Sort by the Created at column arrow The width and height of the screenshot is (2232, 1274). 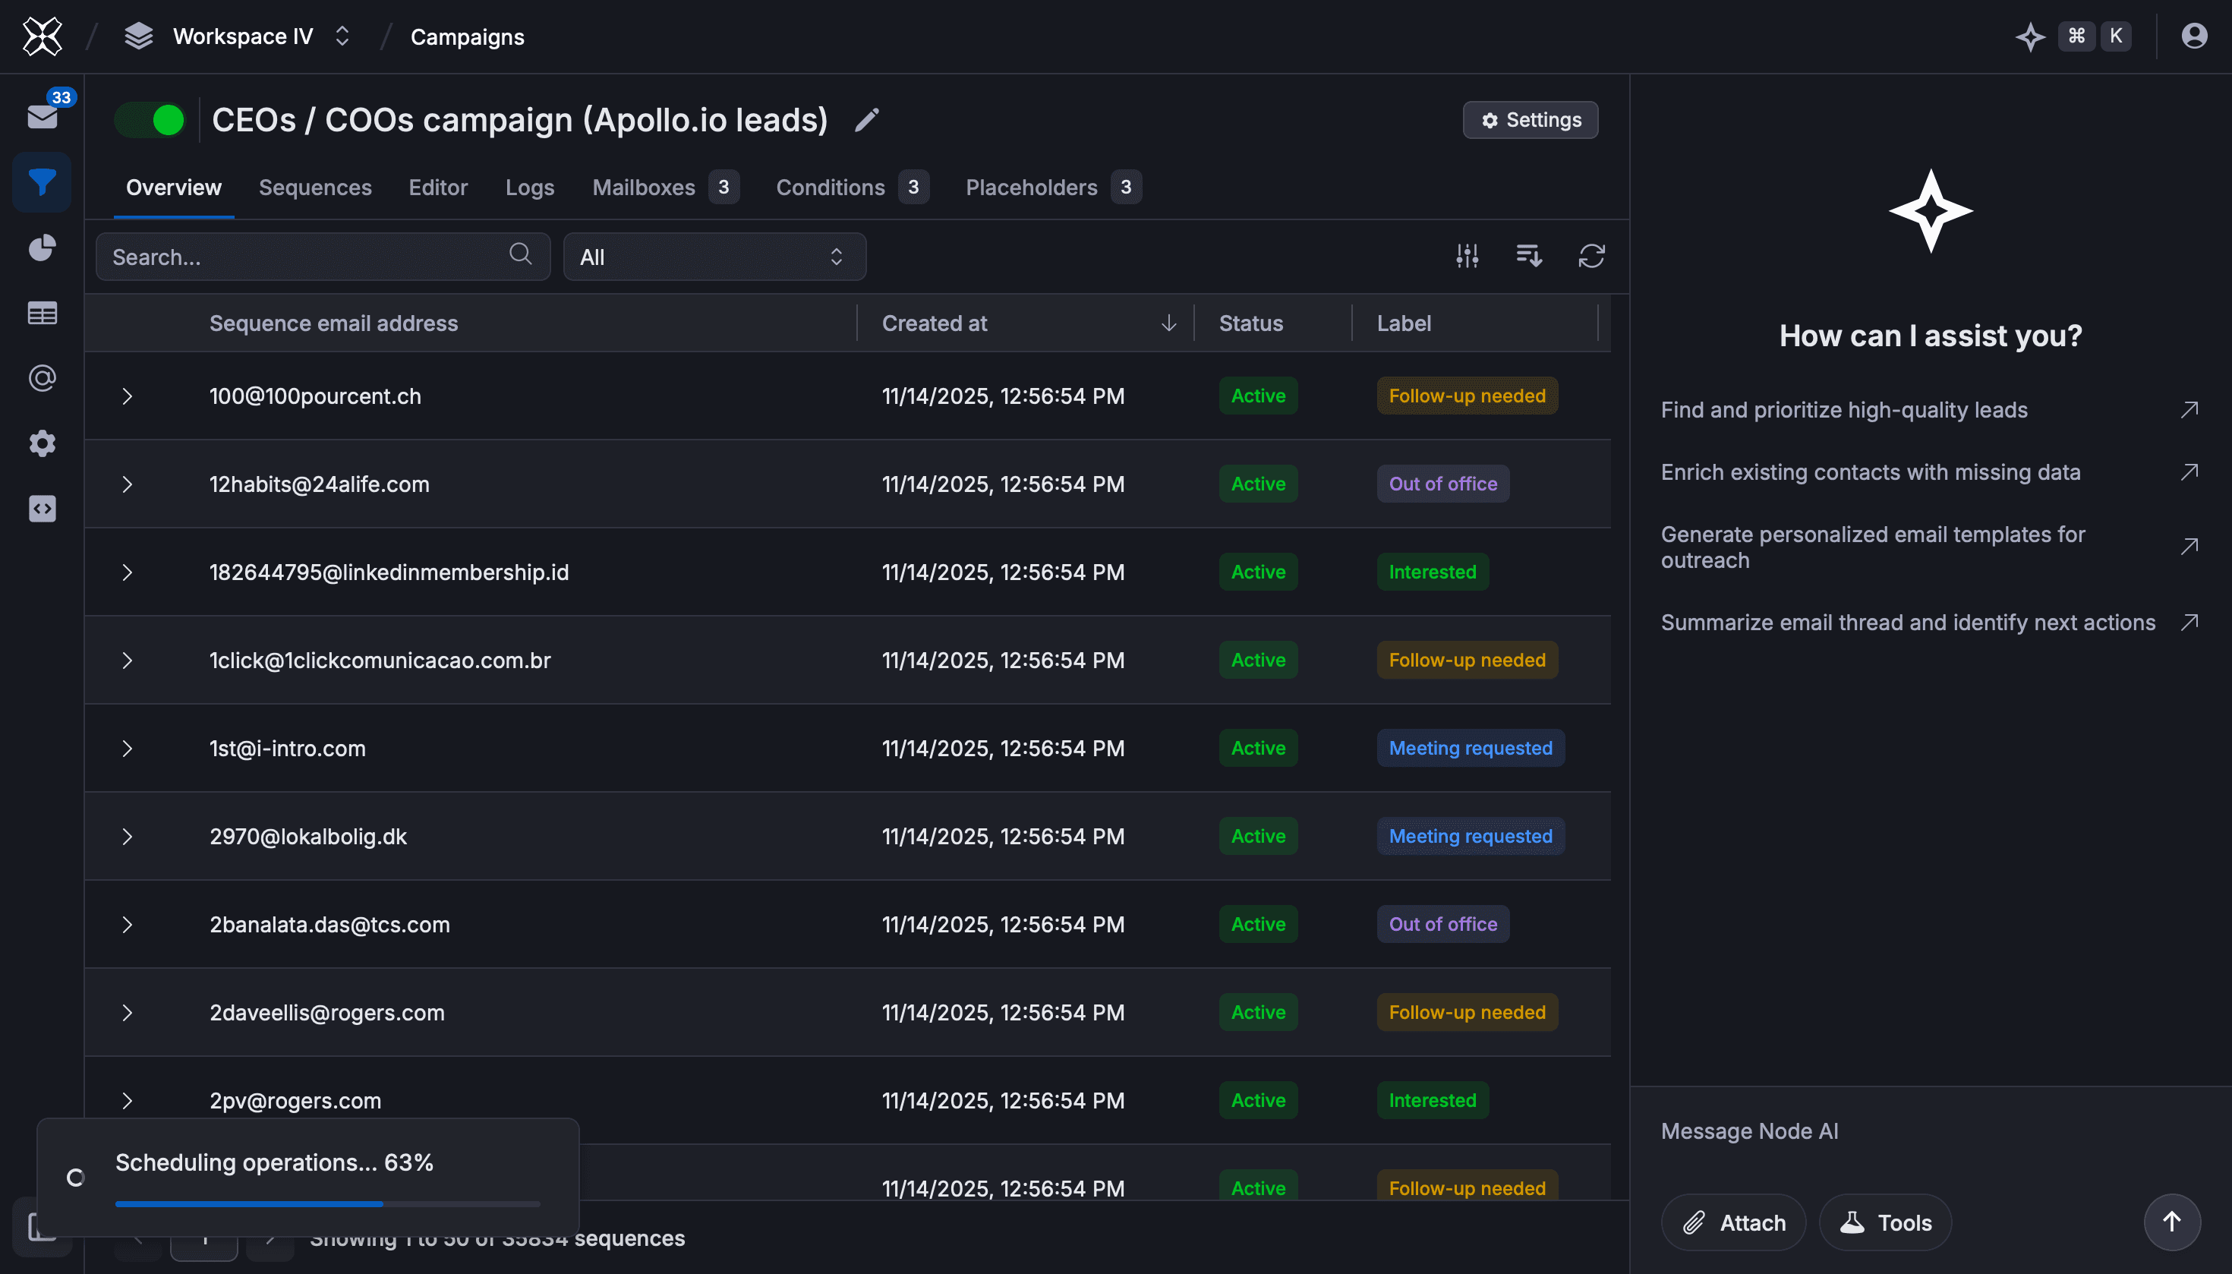[x=1168, y=323]
